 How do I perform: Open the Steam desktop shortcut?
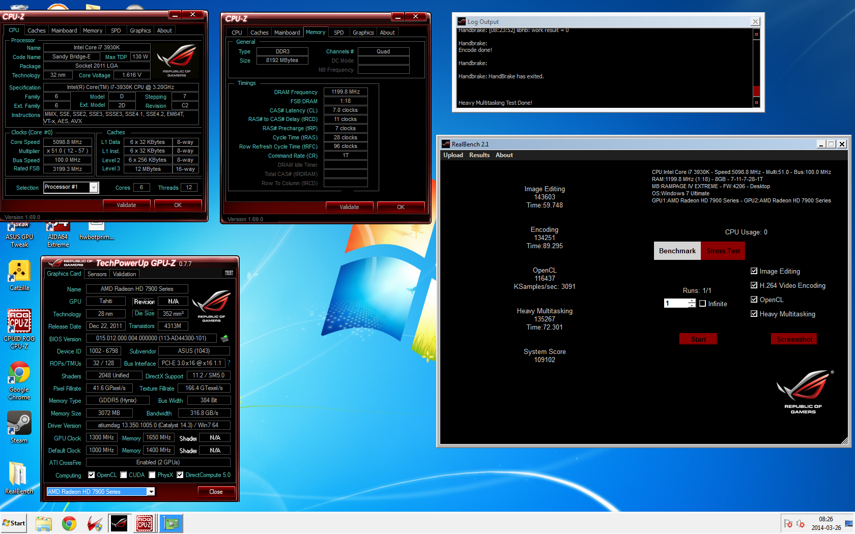19,427
